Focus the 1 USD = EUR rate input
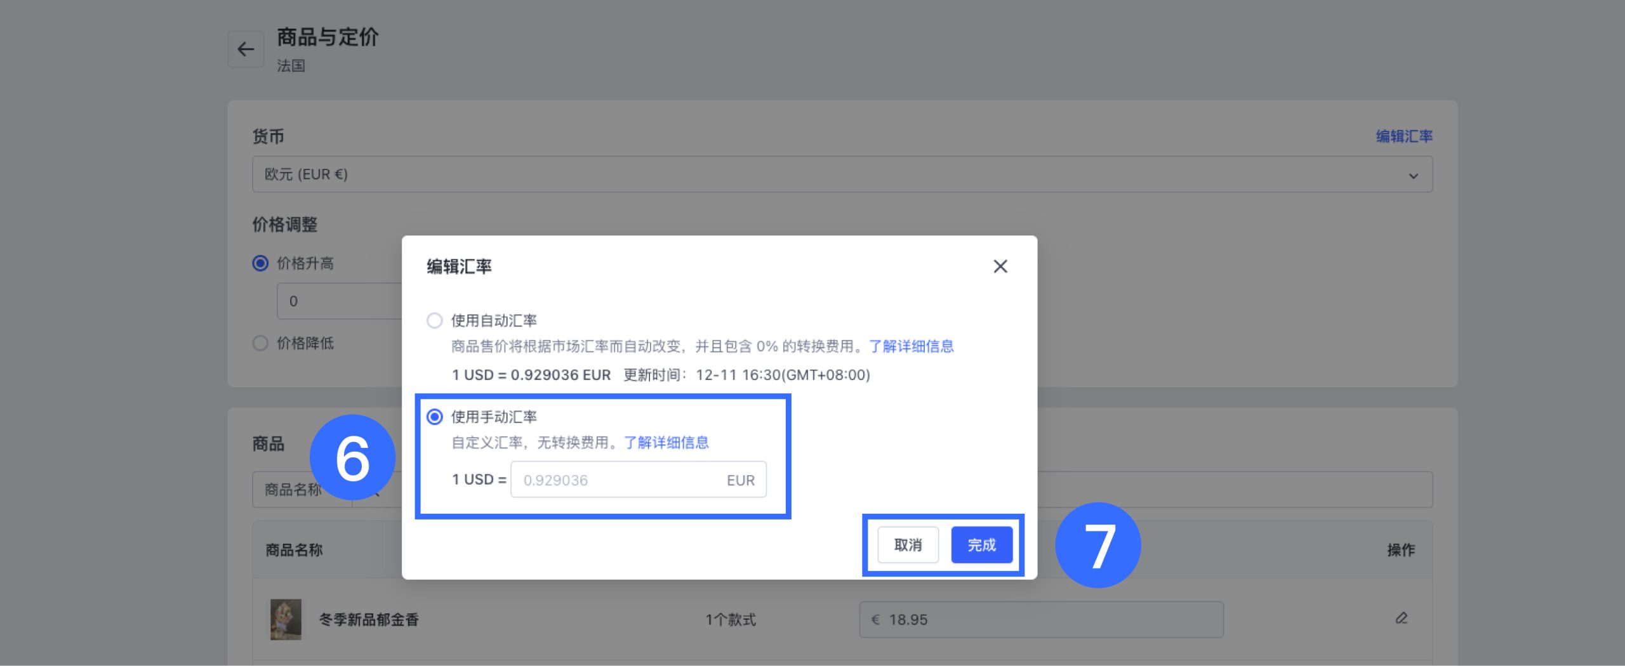Screen dimensions: 1625x666 (619, 480)
